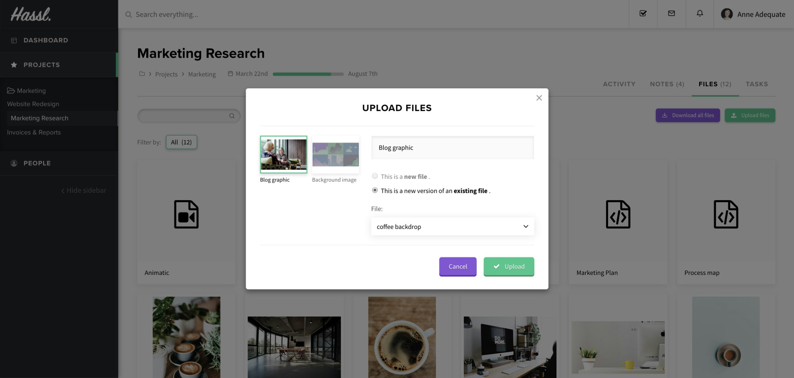The image size is (794, 378).
Task: Switch to the Notes (4) tab
Action: 667,84
